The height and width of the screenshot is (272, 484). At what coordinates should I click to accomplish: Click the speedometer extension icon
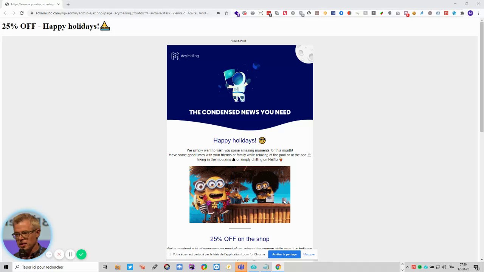[309, 13]
